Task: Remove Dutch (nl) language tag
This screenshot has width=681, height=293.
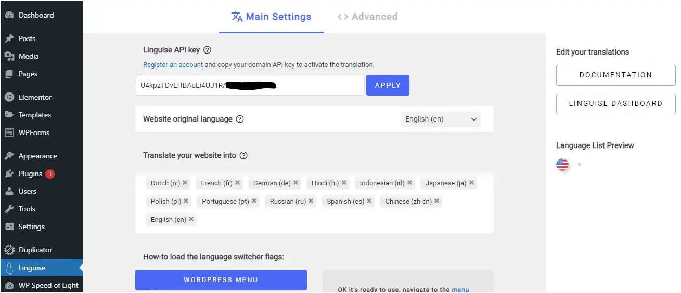Action: tap(185, 183)
